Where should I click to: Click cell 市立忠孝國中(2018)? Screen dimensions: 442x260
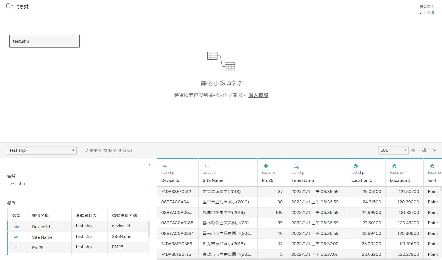pyautogui.click(x=222, y=192)
